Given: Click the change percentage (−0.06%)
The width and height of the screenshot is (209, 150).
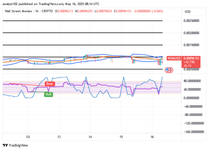Looking at the screenshot, I should [x=157, y=11].
